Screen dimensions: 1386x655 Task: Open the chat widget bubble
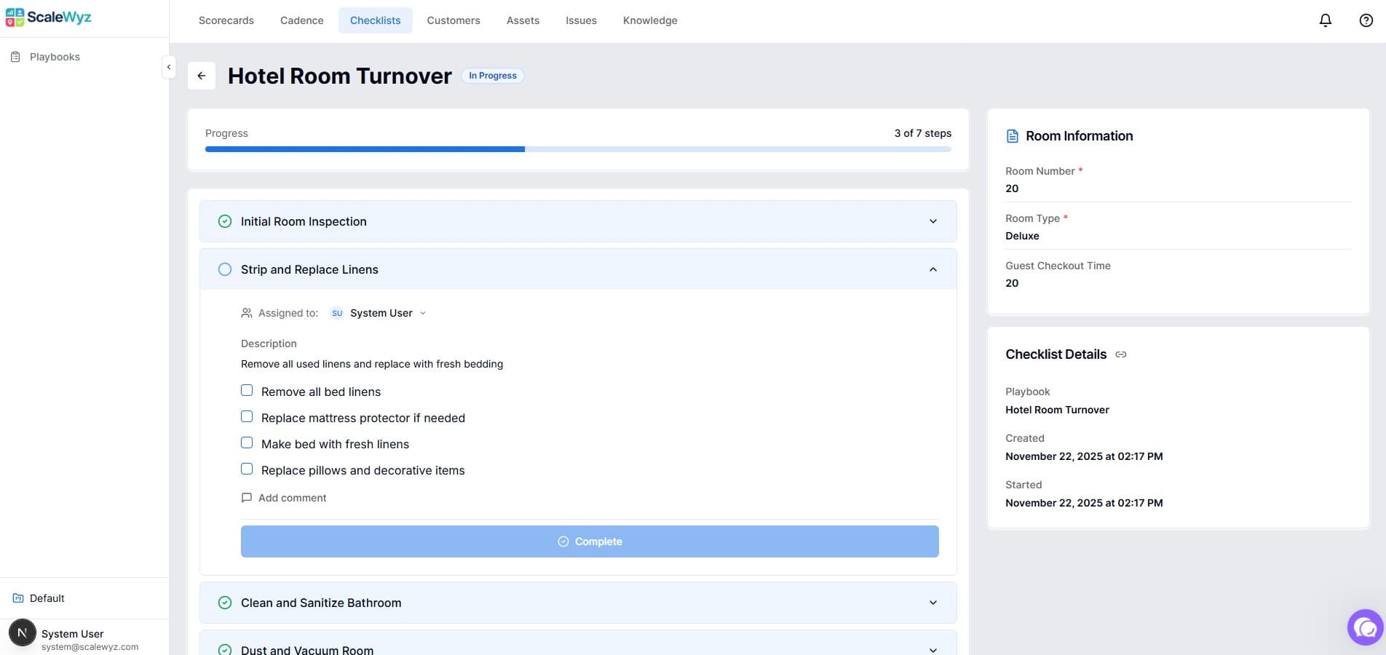point(1363,627)
